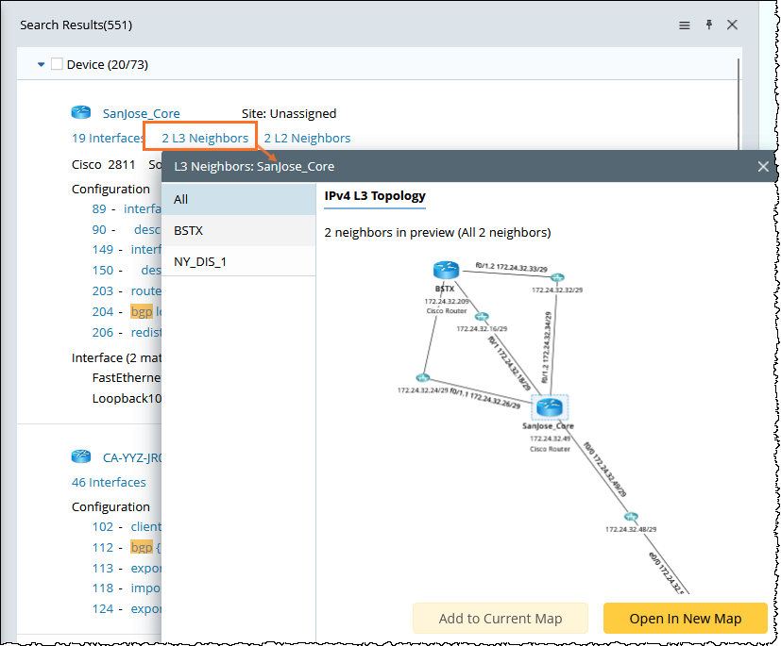Image resolution: width=781 pixels, height=646 pixels.
Task: Open the 46 Interfaces link
Action: pyautogui.click(x=109, y=482)
